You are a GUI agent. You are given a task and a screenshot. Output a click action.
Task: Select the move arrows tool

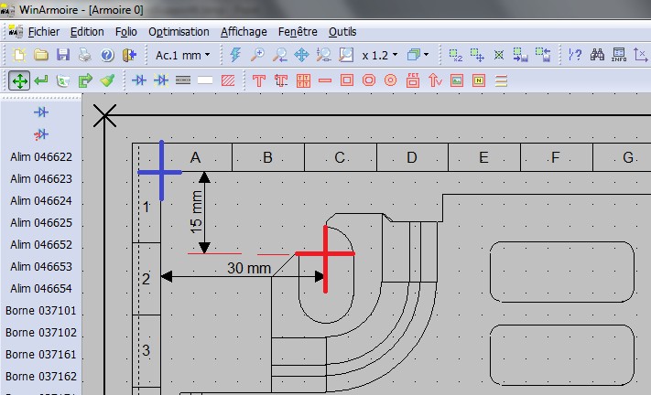pos(18,80)
